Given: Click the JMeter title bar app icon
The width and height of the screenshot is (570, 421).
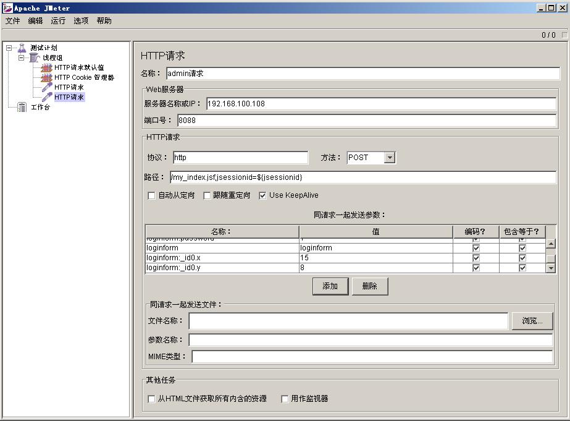Looking at the screenshot, I should pos(7,8).
